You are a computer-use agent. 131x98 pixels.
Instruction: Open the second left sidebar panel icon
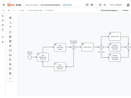click(3, 20)
